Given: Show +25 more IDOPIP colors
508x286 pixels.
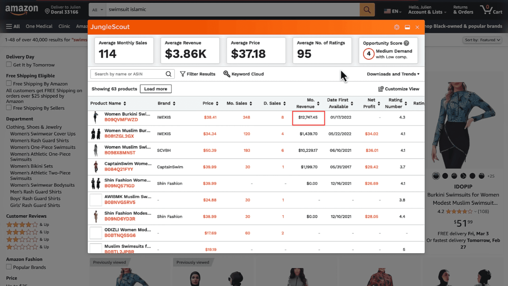Looking at the screenshot, I should pos(491,176).
